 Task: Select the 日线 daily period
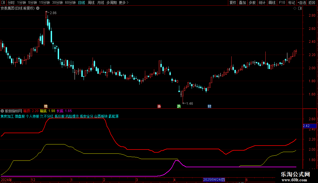[82, 3]
